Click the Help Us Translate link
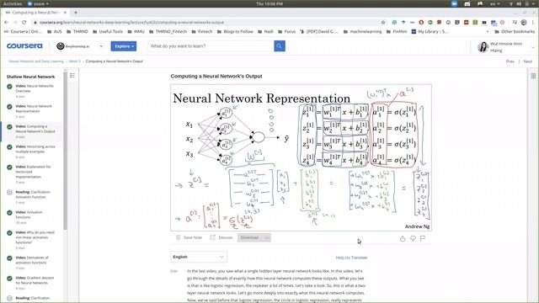The width and height of the screenshot is (539, 303). [x=351, y=258]
